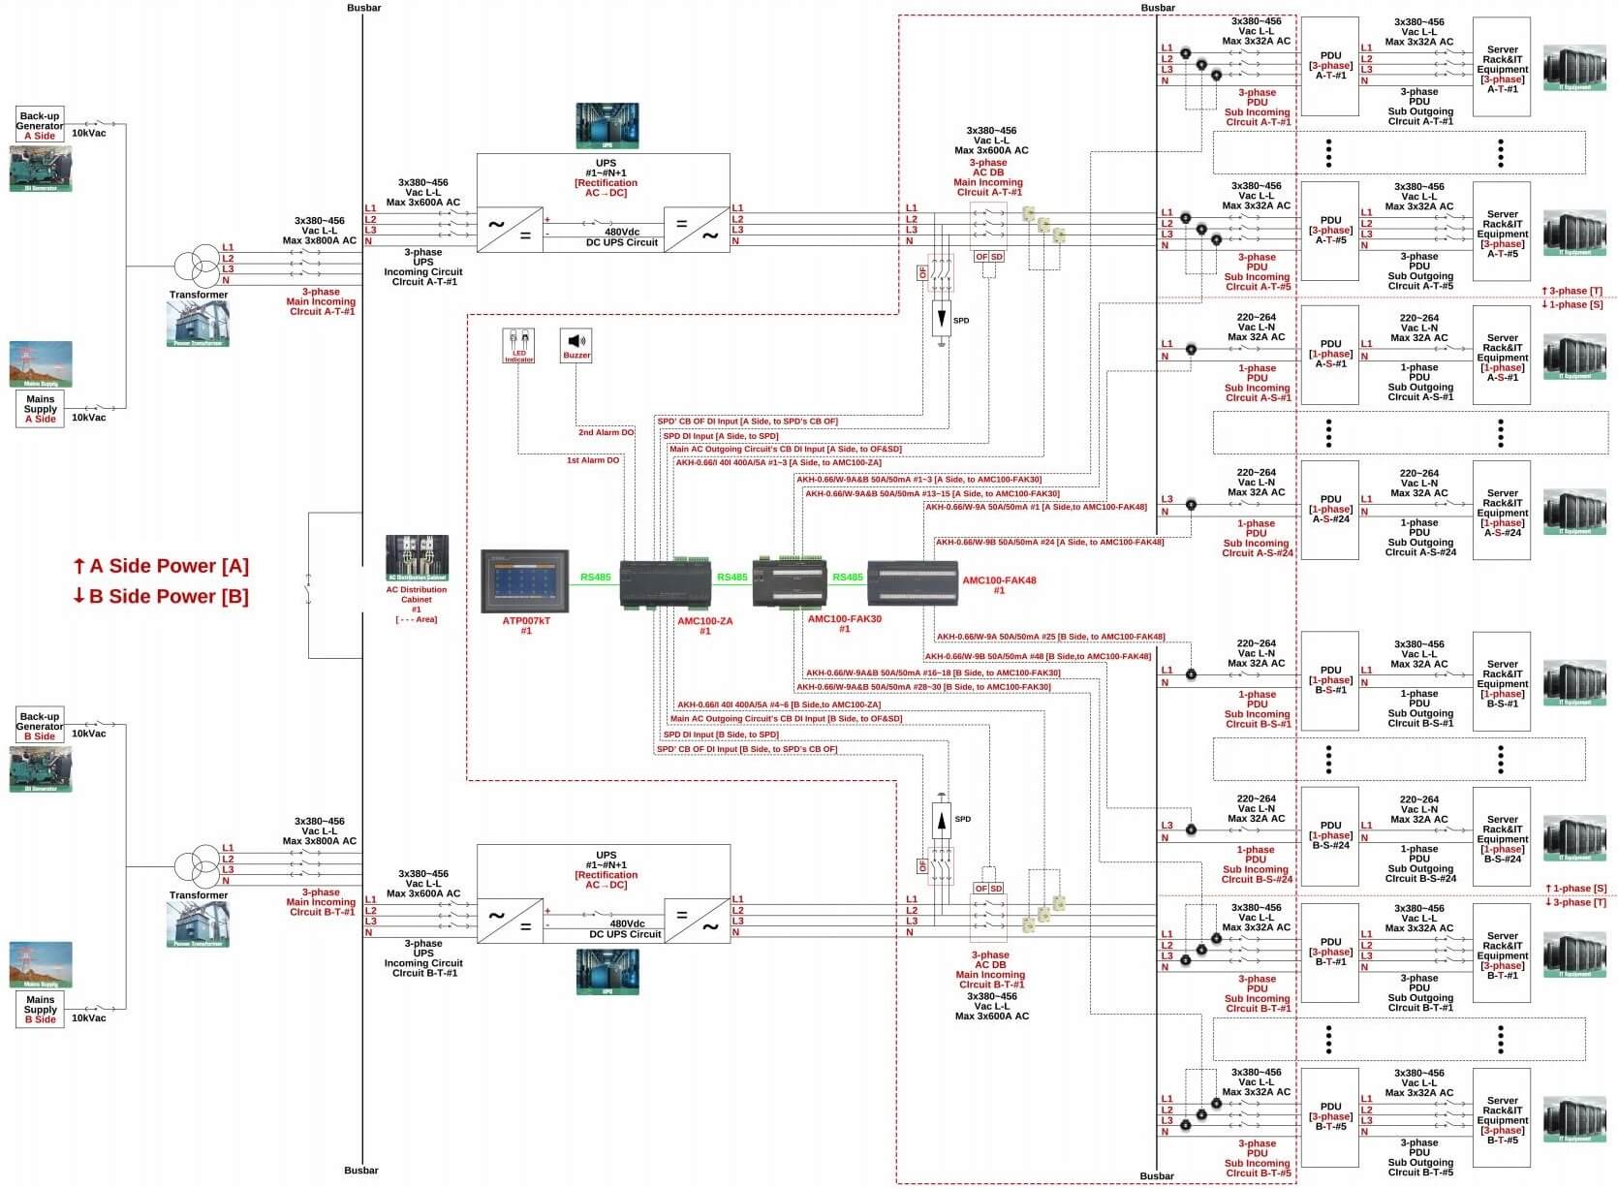Click the B Side Power Transformer photo

pyautogui.click(x=198, y=924)
